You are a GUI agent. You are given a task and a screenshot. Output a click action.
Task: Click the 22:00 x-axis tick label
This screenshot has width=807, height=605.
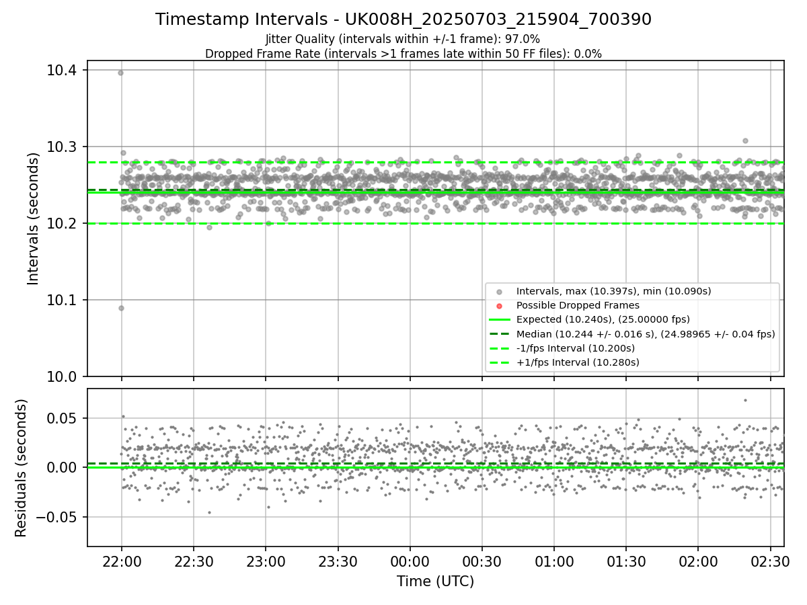[x=122, y=561]
